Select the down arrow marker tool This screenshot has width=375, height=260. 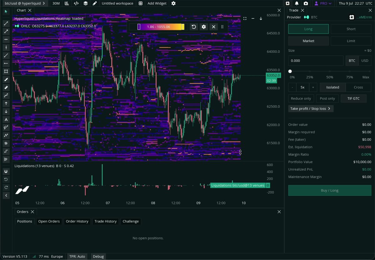(x=6, y=111)
